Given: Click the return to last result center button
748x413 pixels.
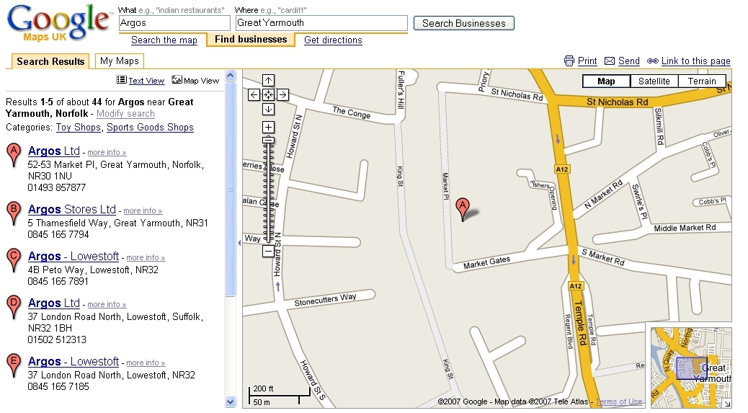Looking at the screenshot, I should click(x=268, y=94).
